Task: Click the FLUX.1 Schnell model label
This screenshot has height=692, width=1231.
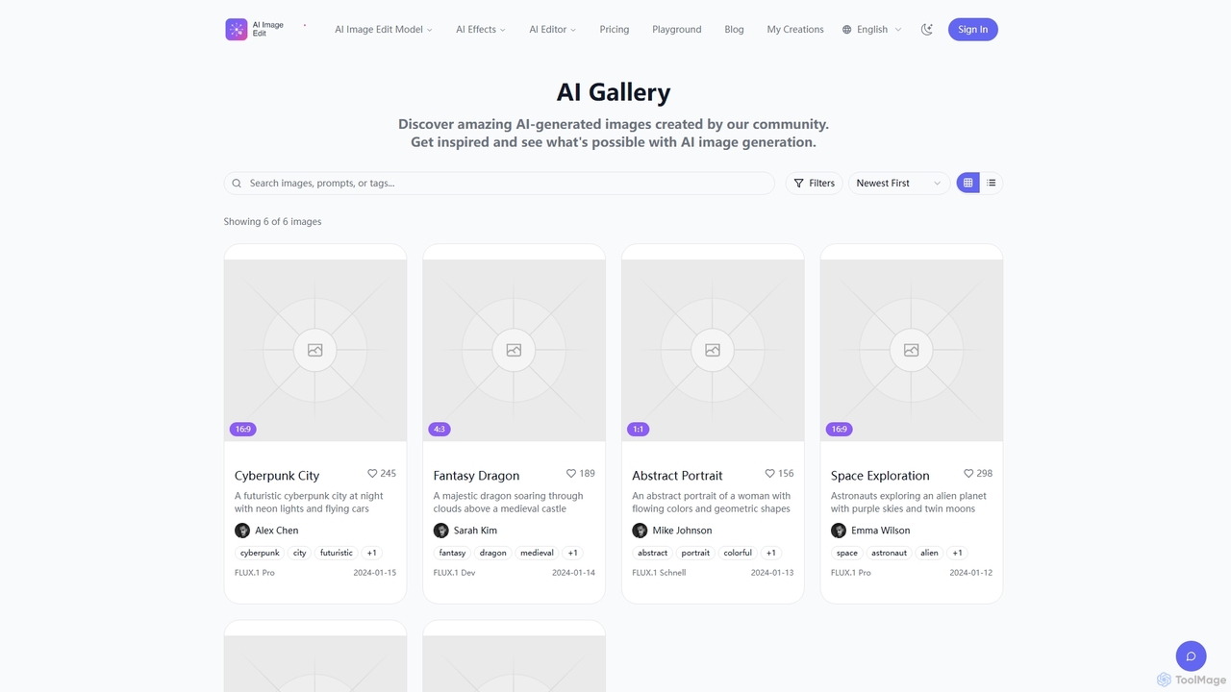Action: coord(659,573)
